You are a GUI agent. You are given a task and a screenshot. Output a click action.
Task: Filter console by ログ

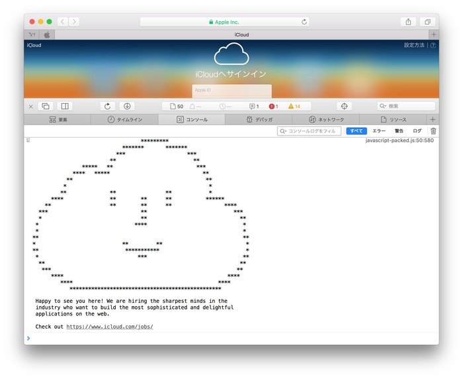click(x=417, y=131)
